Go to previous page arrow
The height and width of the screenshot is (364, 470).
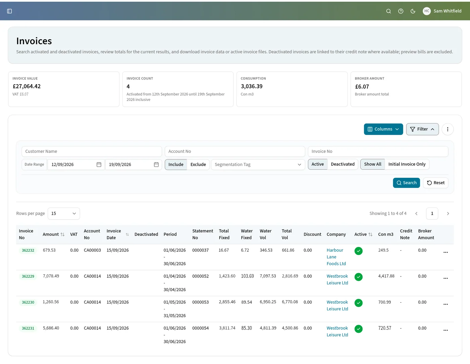[x=416, y=214]
